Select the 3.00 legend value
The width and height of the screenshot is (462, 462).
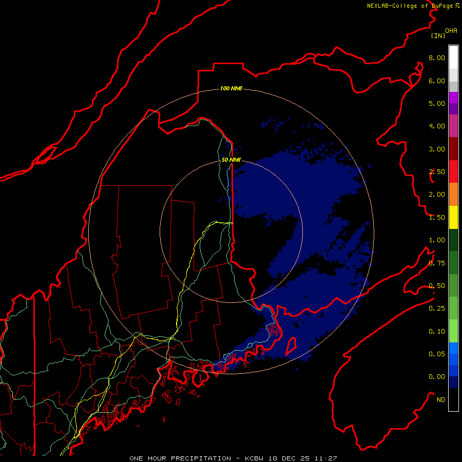(x=437, y=149)
